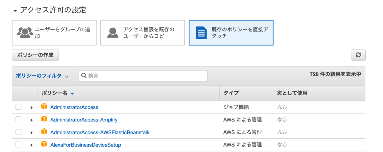Click the single user icon on the copy permissions card

112,33
